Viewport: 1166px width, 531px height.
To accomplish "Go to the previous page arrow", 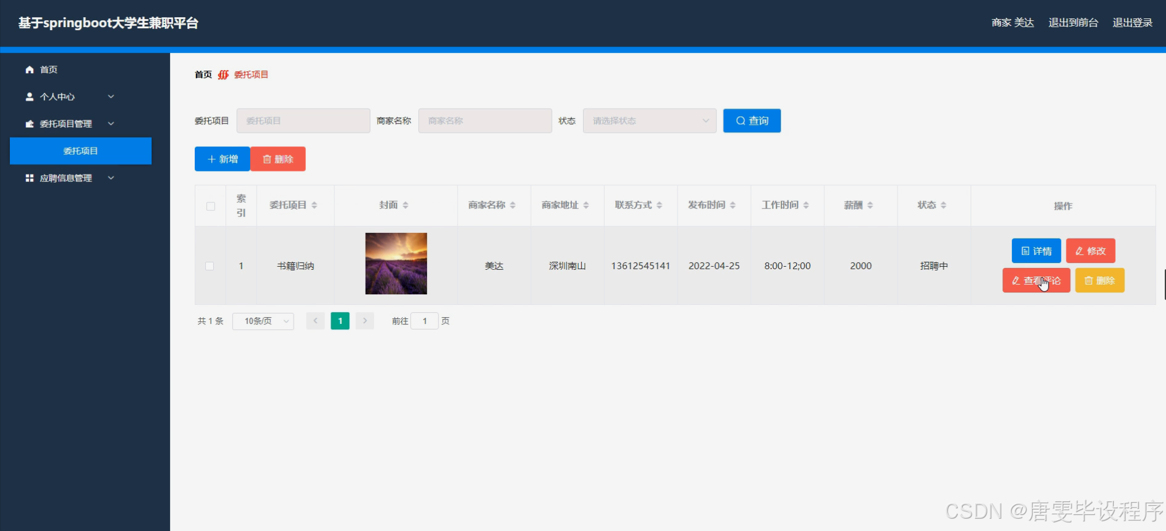I will click(315, 321).
